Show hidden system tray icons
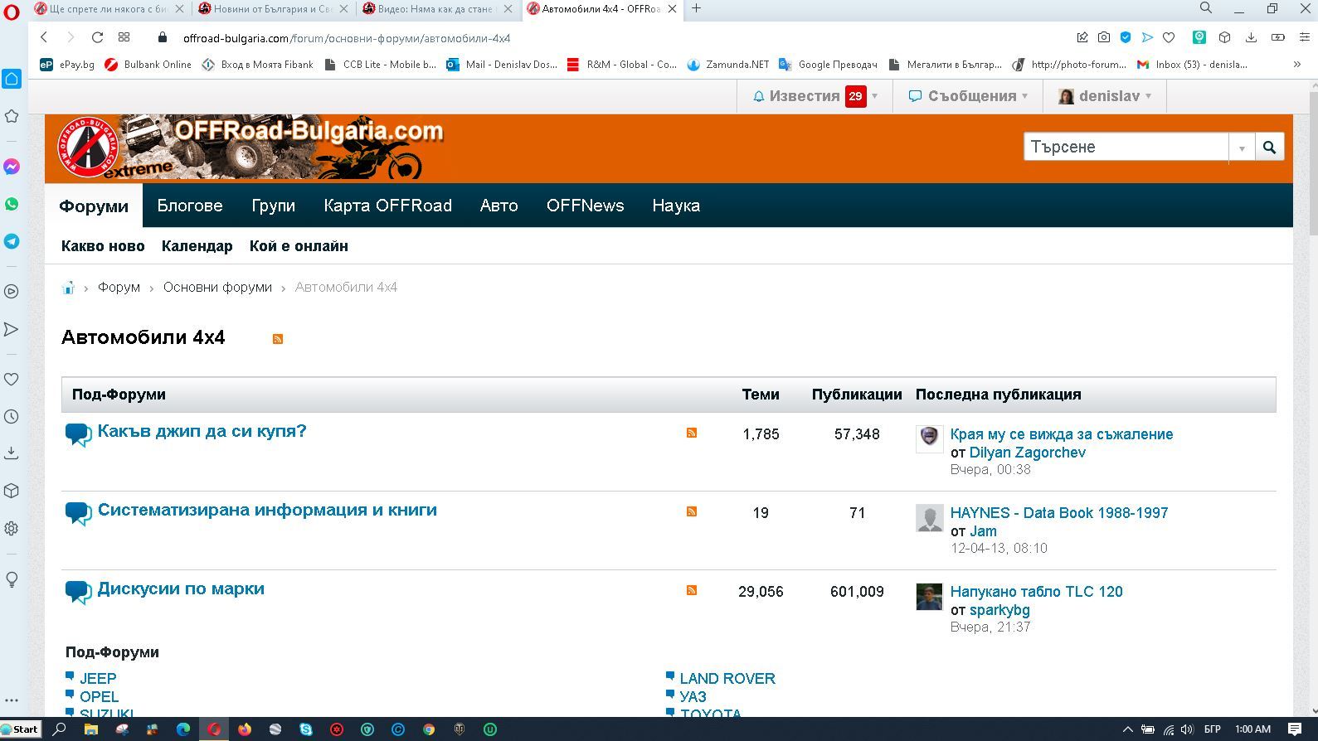 point(1127,729)
